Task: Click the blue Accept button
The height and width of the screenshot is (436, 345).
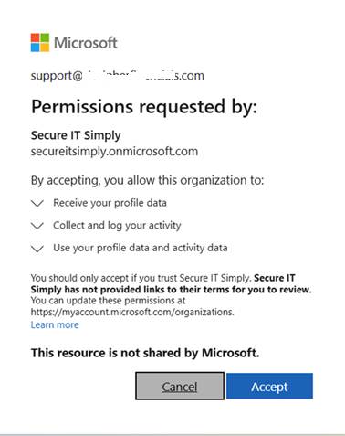Action: tap(269, 386)
